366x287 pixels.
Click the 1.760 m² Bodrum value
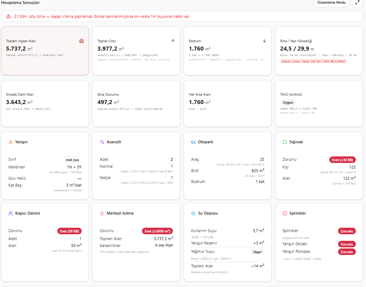click(x=200, y=49)
